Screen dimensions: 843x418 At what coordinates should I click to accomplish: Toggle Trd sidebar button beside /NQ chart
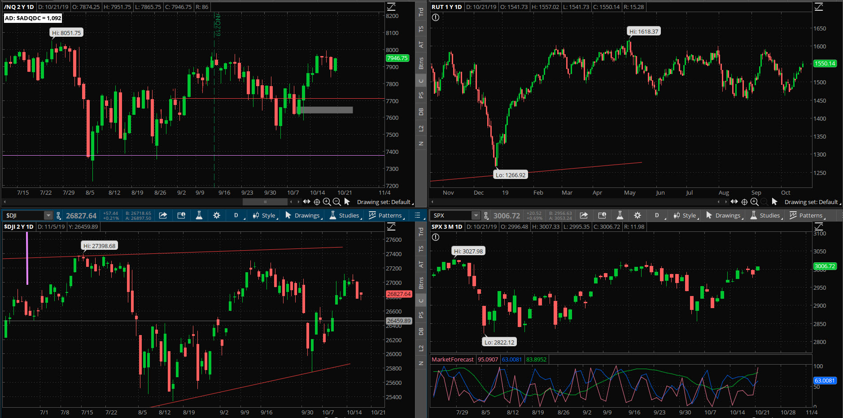pyautogui.click(x=421, y=12)
